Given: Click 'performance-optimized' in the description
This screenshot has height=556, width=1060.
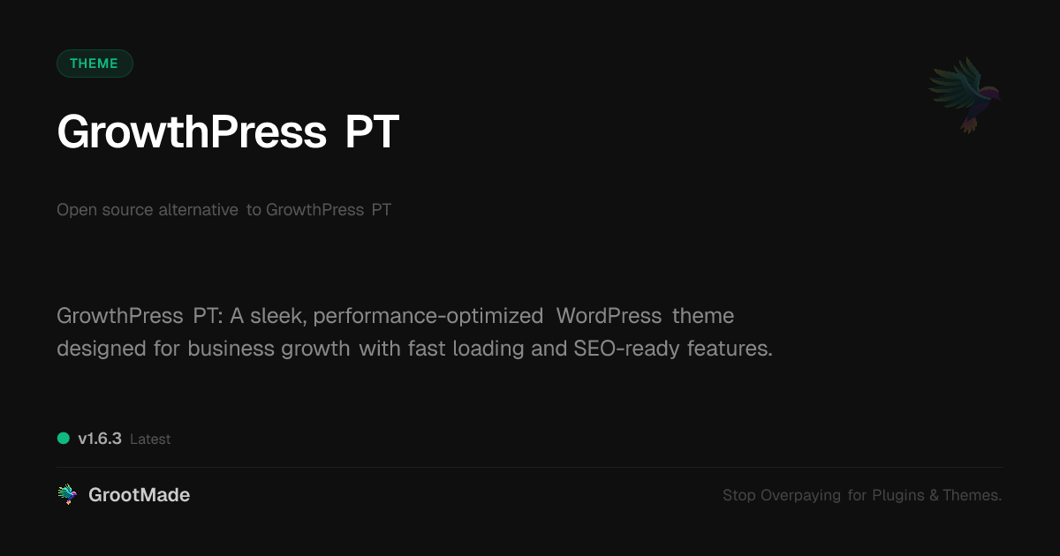Looking at the screenshot, I should [428, 316].
